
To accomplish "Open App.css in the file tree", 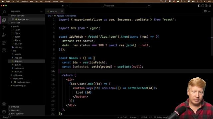I will tap(18, 58).
